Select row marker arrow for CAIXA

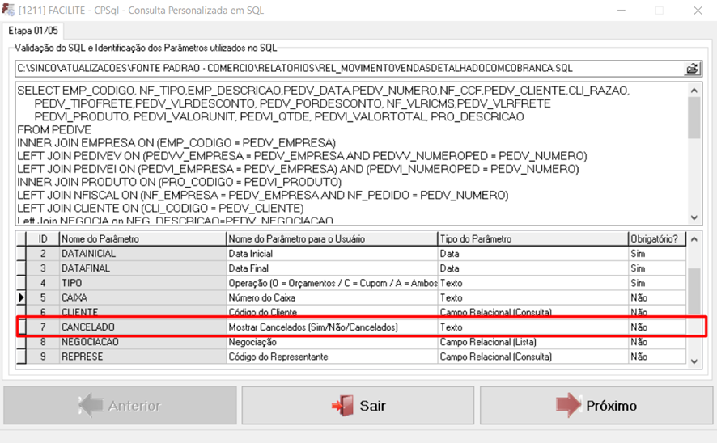coord(21,297)
